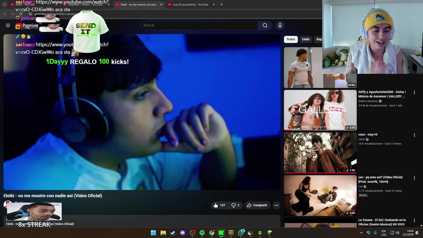
Task: Show hidden tray icons chevron
Action: [x=361, y=233]
